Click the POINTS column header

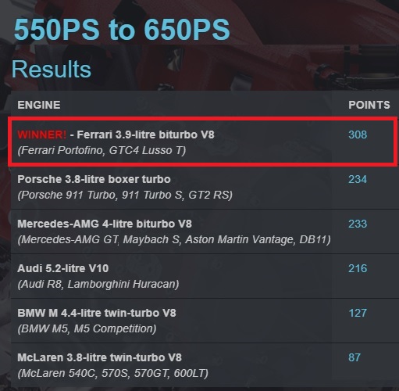click(369, 105)
